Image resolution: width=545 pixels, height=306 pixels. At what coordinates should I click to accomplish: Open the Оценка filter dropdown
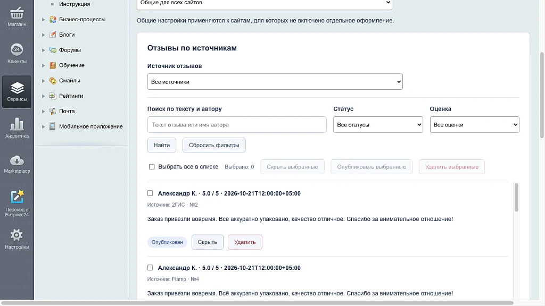pos(474,124)
